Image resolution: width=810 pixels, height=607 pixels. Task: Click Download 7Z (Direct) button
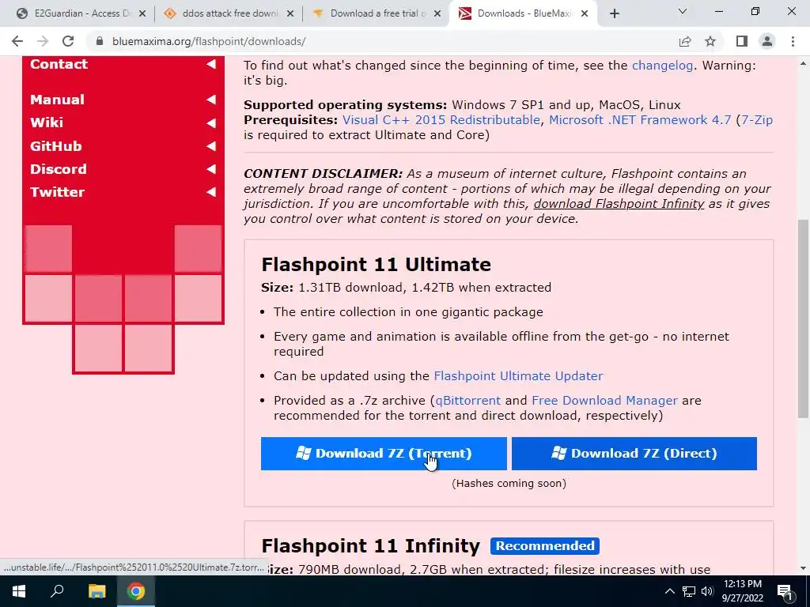[x=634, y=454]
